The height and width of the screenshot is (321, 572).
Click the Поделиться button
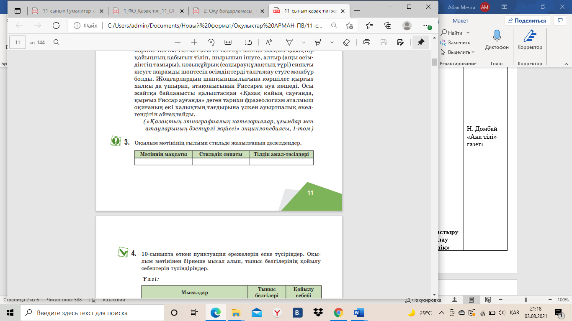(527, 20)
